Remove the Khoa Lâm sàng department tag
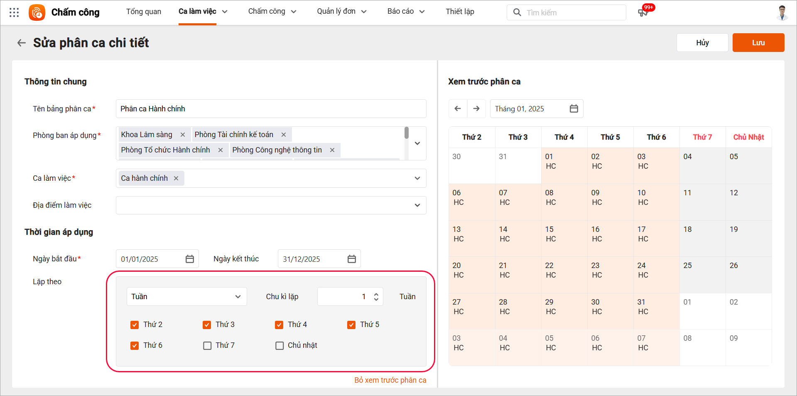797x396 pixels. [x=183, y=135]
